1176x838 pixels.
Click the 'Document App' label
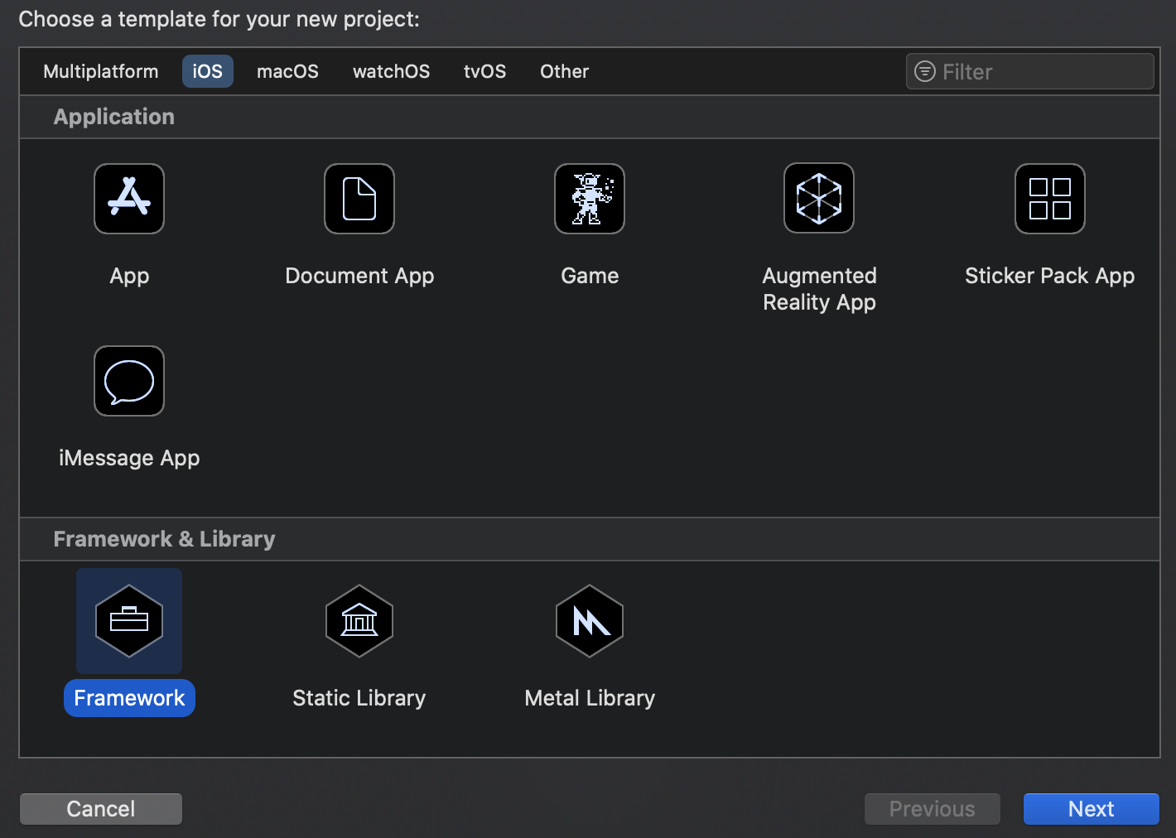coord(359,276)
